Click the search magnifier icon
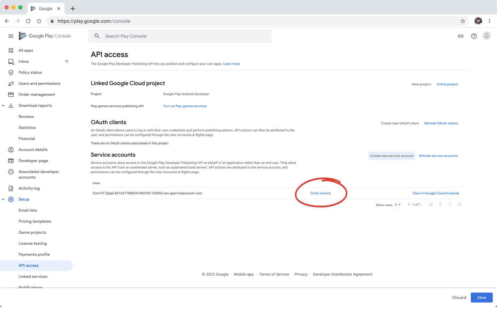This screenshot has width=497, height=309. [97, 36]
